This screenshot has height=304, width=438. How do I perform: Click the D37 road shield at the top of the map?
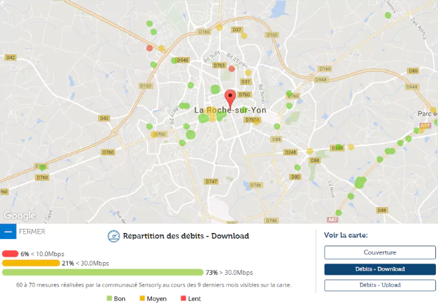point(237,30)
